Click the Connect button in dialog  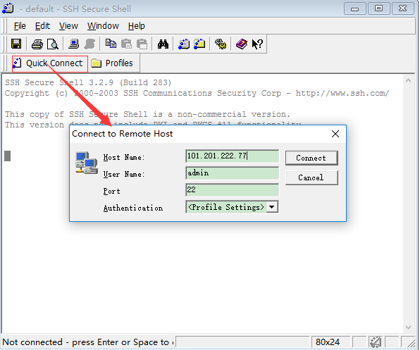(x=311, y=158)
